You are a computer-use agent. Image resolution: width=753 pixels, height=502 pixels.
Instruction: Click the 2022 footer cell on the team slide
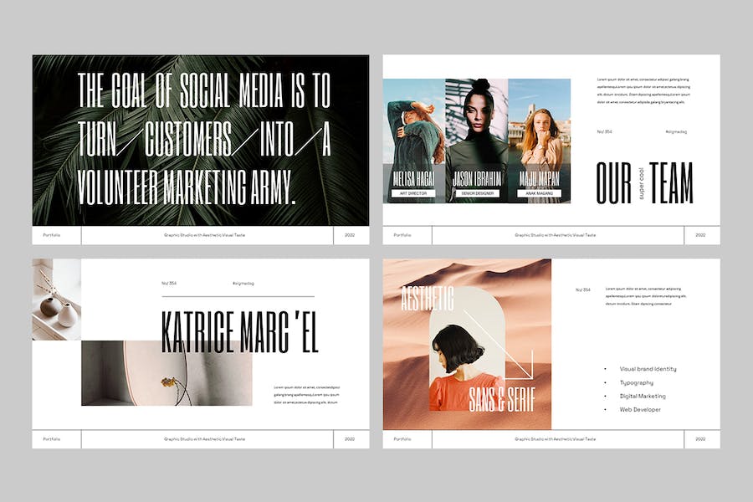tap(700, 235)
